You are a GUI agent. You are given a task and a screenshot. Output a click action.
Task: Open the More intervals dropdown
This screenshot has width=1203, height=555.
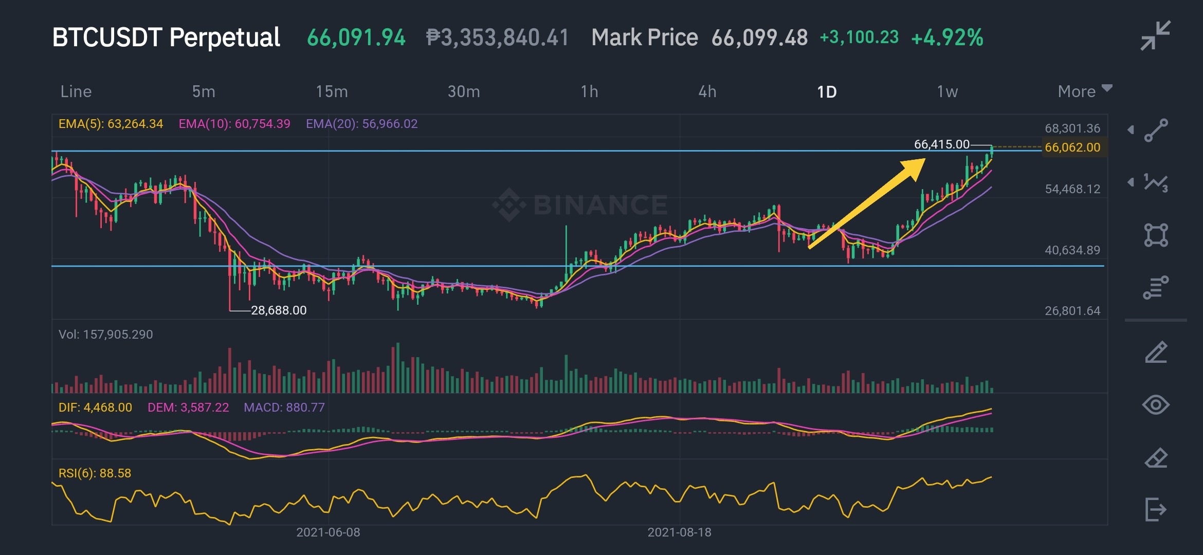point(1085,91)
